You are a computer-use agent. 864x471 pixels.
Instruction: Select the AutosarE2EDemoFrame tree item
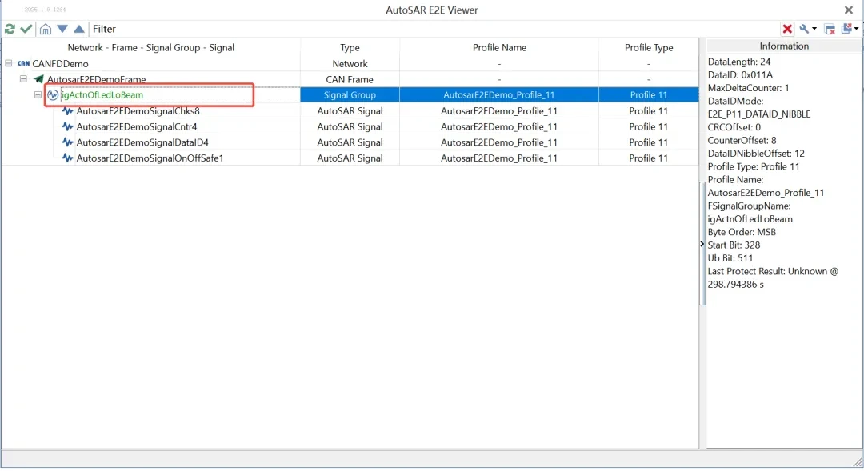click(97, 79)
